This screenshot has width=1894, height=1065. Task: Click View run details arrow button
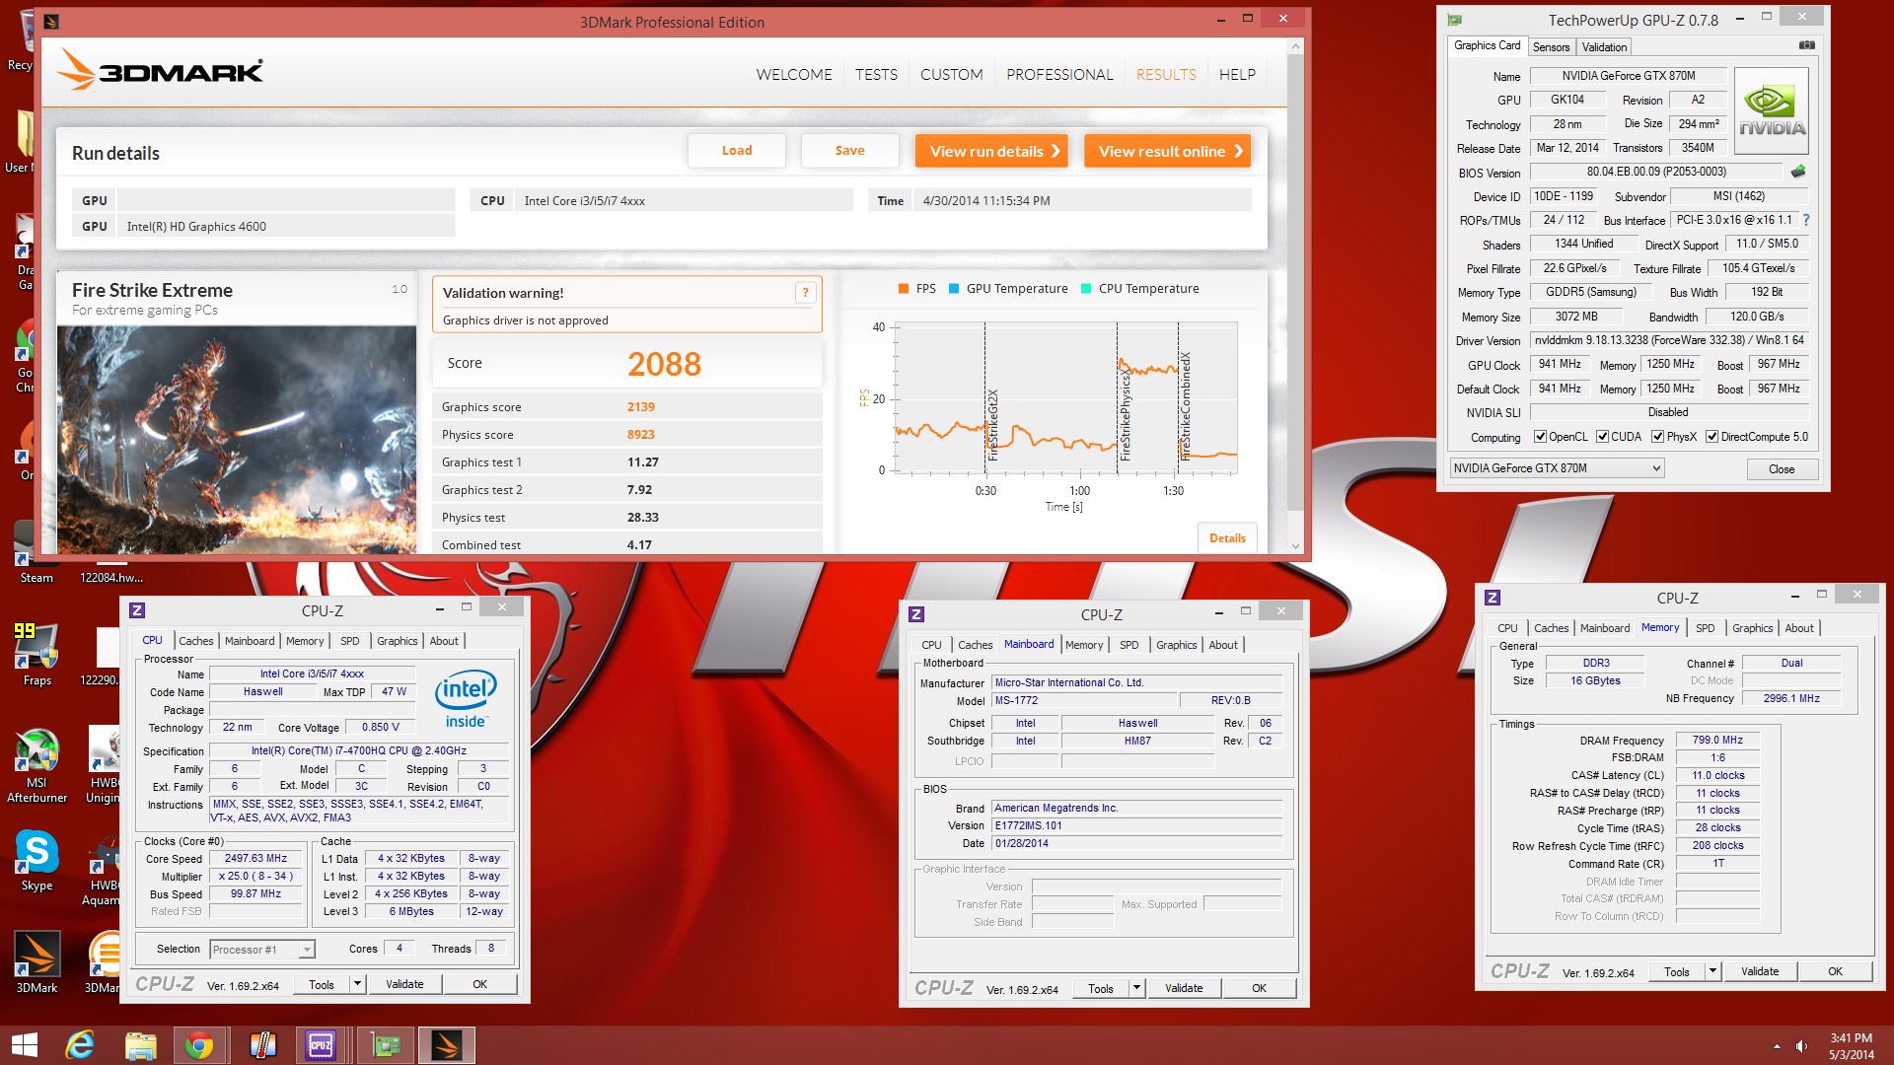991,151
